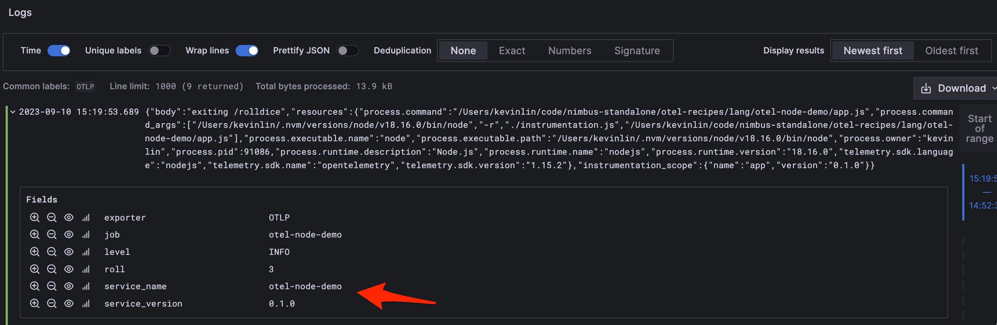Screen dimensions: 997x325
Task: Filter out the service_version field value
Action: tap(52, 304)
